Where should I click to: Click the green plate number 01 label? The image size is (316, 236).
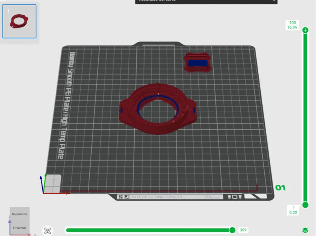280,188
